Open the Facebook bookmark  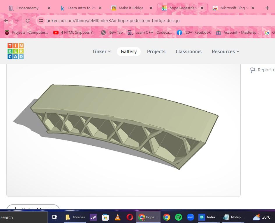pos(194,32)
